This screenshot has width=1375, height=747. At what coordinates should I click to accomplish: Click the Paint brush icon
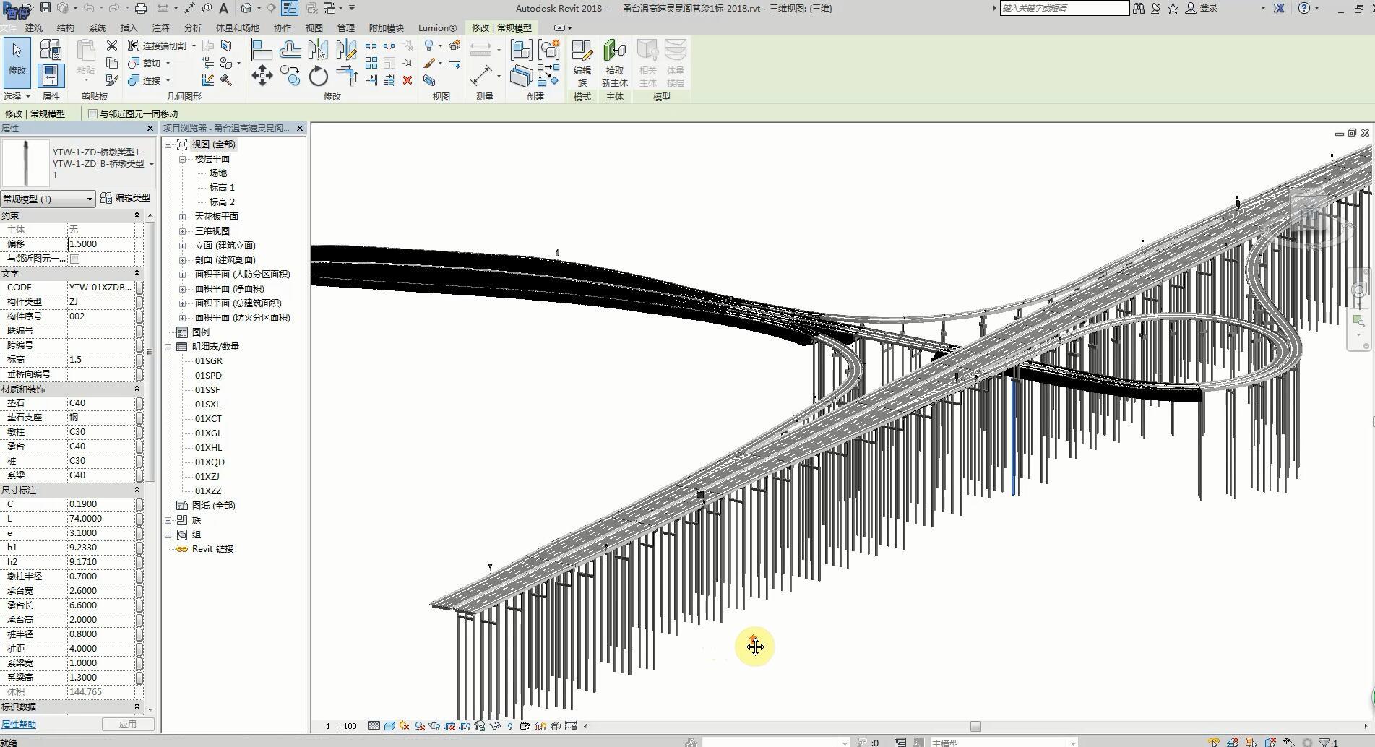pos(429,64)
